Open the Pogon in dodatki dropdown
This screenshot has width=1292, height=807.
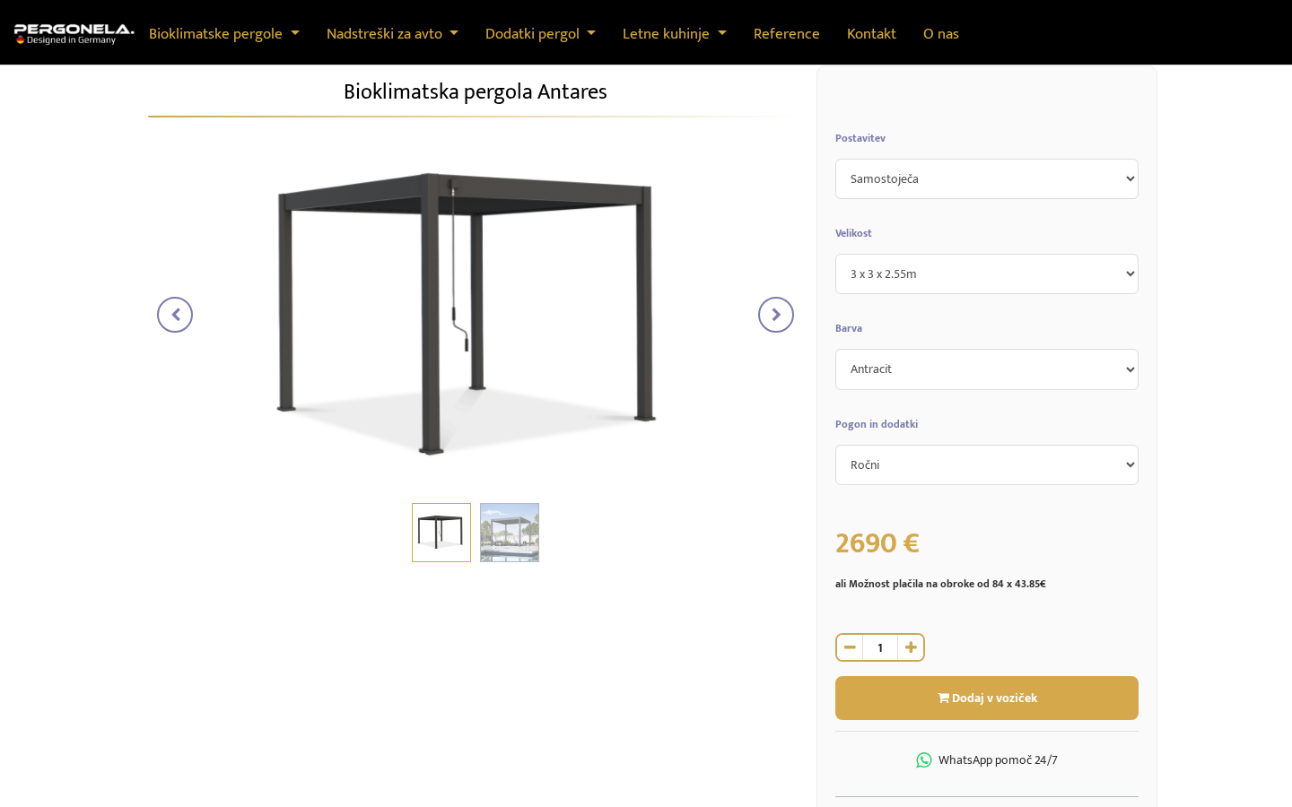pos(987,464)
